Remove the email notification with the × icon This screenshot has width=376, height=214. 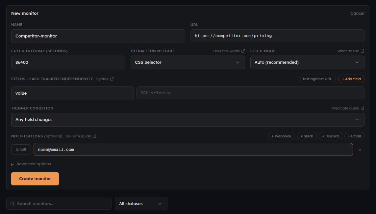(x=360, y=150)
